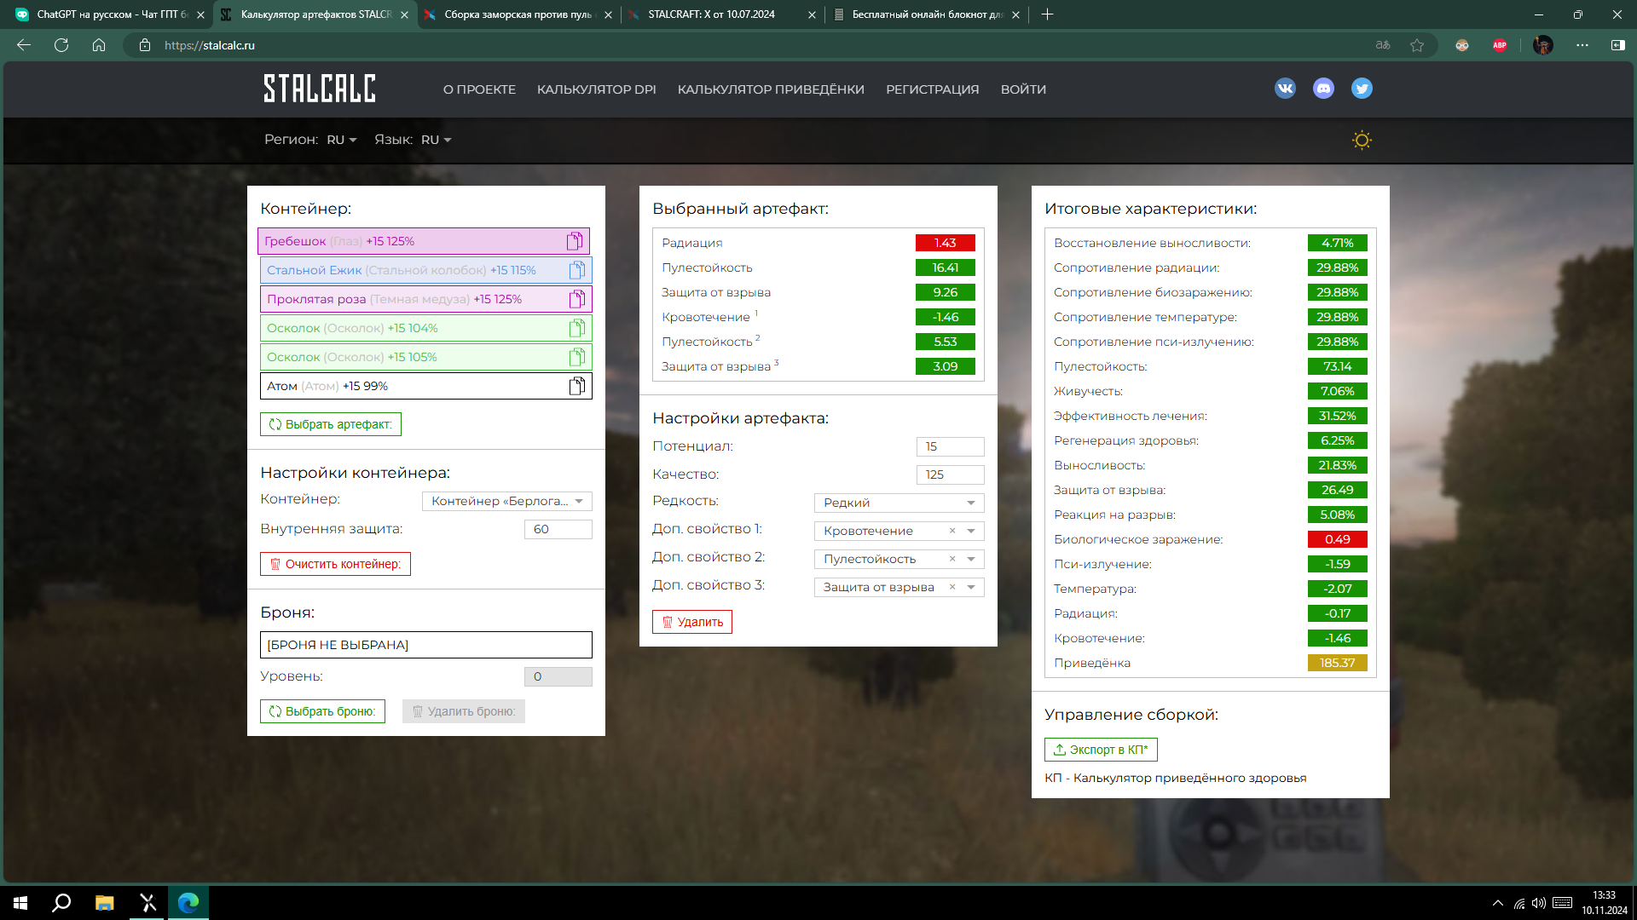Screen dimensions: 1637x920
Task: Refresh the browser page
Action: 61,45
